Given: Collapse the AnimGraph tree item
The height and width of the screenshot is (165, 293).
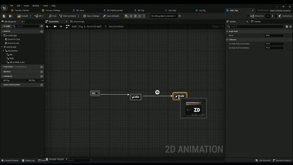Looking at the screenshot, I should tap(2, 47).
